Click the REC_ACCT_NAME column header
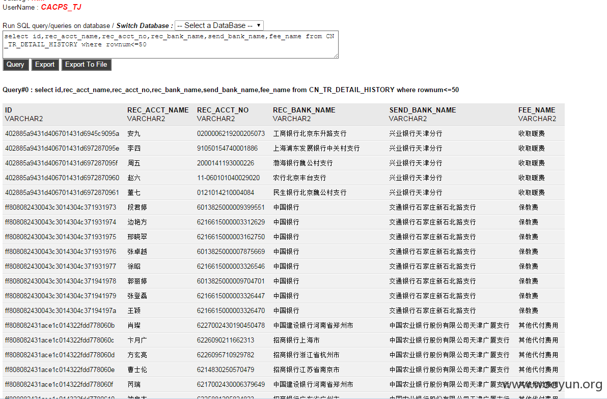 pos(158,110)
